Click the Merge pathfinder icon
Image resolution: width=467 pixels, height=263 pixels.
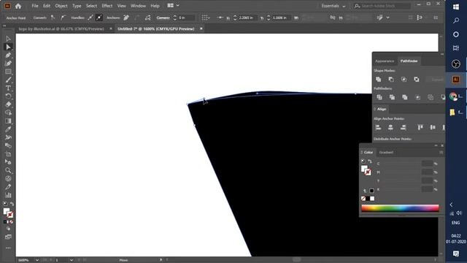pyautogui.click(x=405, y=97)
